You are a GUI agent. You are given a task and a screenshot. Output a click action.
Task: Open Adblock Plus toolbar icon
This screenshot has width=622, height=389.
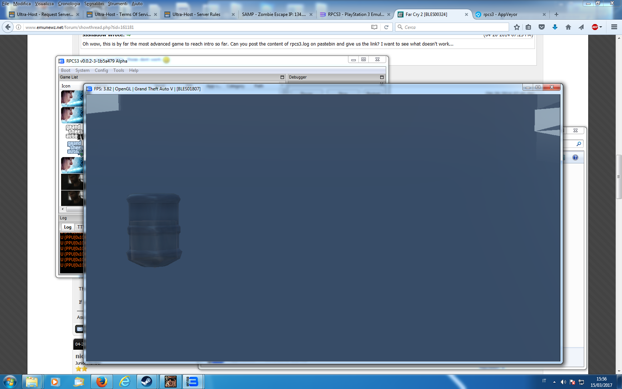click(595, 27)
